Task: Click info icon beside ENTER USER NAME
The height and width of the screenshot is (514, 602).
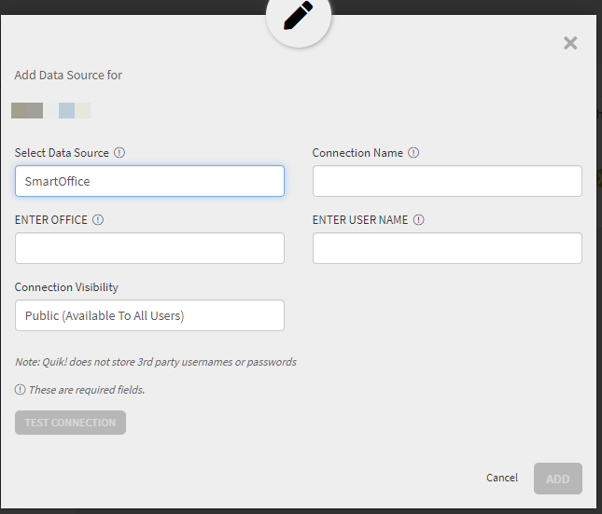Action: point(418,220)
